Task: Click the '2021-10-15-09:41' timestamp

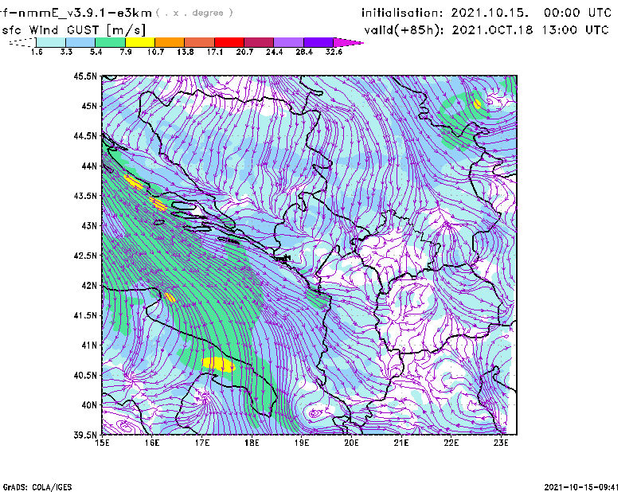Action: (x=581, y=487)
